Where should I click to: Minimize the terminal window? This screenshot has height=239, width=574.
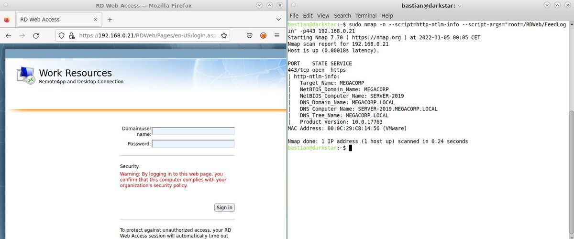coord(548,5)
